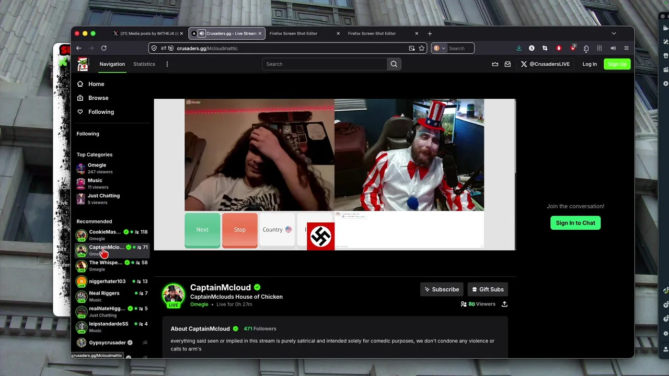The width and height of the screenshot is (669, 376).
Task: Click the Subscribe button
Action: tap(442, 289)
